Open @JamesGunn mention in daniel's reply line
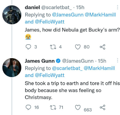The image size is (120, 115). [68, 15]
